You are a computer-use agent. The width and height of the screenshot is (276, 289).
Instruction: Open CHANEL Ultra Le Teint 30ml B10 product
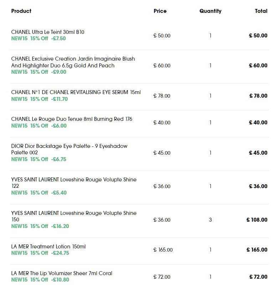pos(47,32)
